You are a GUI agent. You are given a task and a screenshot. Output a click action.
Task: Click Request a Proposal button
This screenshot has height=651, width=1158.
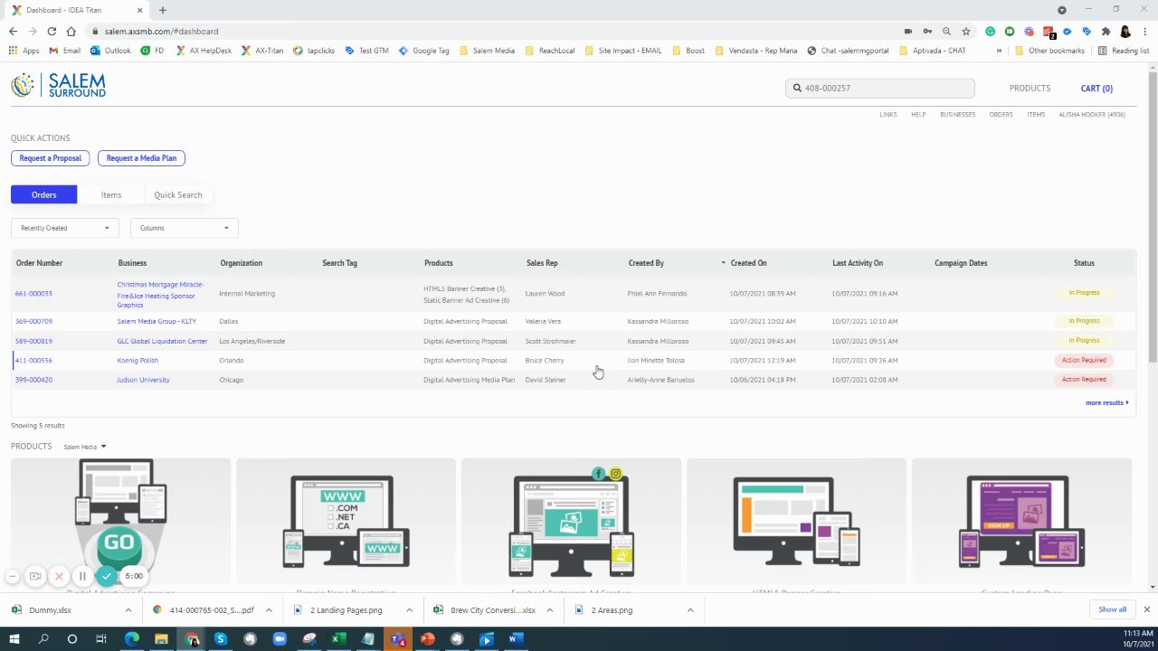[x=50, y=158]
